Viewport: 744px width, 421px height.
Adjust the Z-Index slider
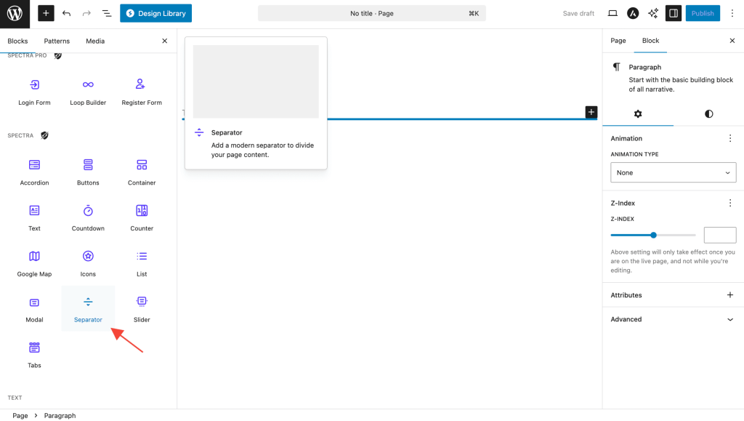pyautogui.click(x=653, y=235)
